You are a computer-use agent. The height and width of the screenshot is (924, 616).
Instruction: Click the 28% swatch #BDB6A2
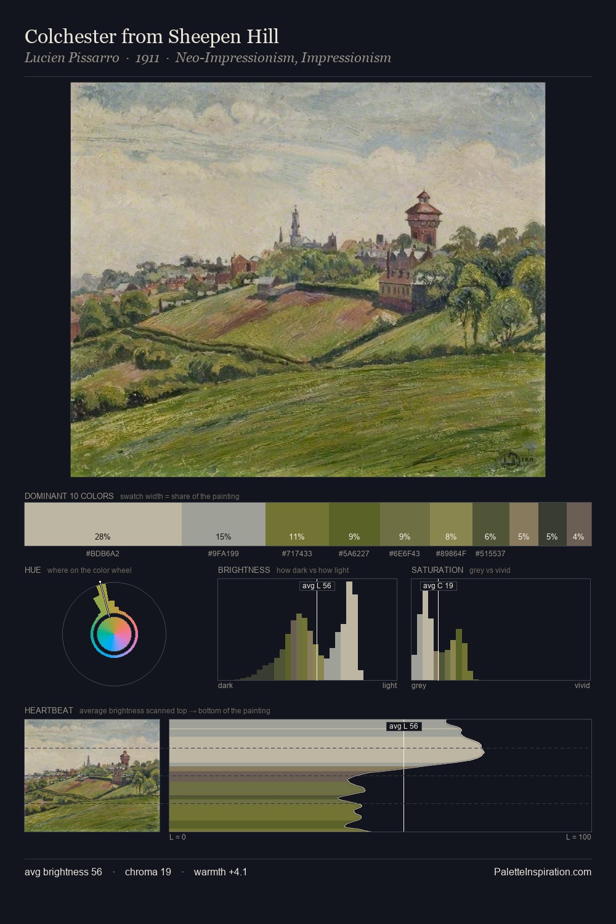click(103, 524)
